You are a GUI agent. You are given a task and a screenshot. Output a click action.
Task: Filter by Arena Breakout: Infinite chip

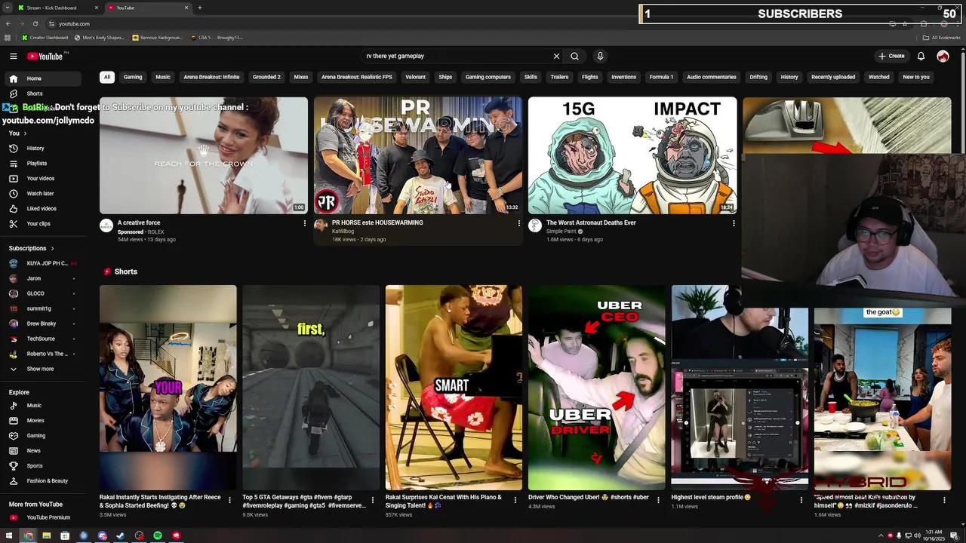(x=211, y=77)
